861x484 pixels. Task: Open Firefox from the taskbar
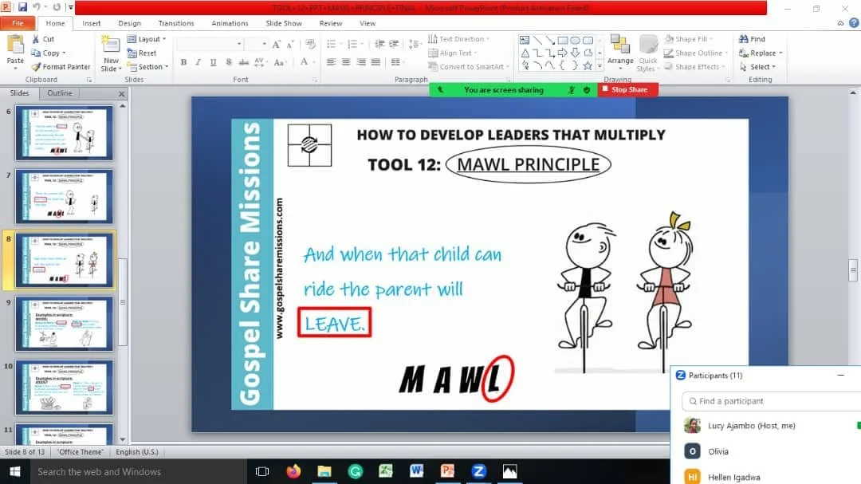tap(293, 471)
